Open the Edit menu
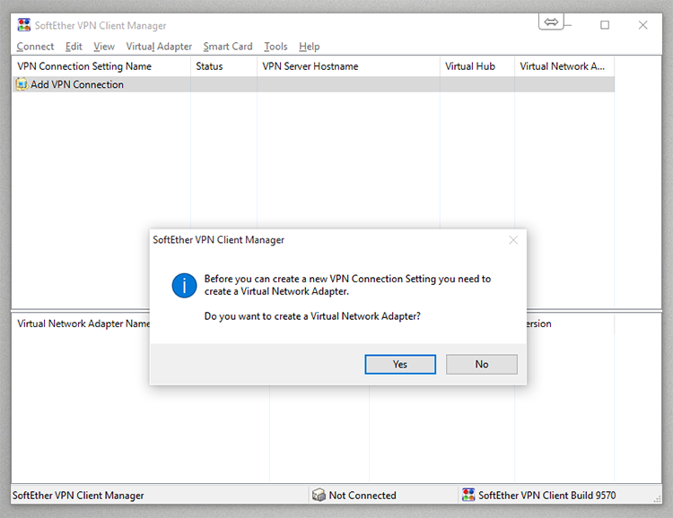Screen dimensions: 673x518 74,47
